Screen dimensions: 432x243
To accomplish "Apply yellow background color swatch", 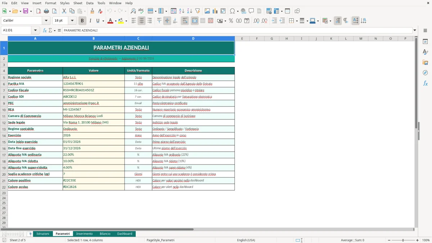I will 121,21.
